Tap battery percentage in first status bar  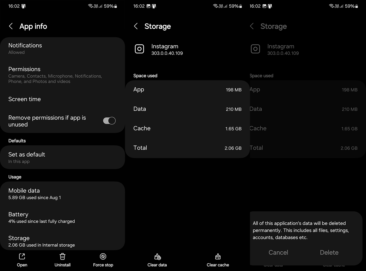(109, 6)
